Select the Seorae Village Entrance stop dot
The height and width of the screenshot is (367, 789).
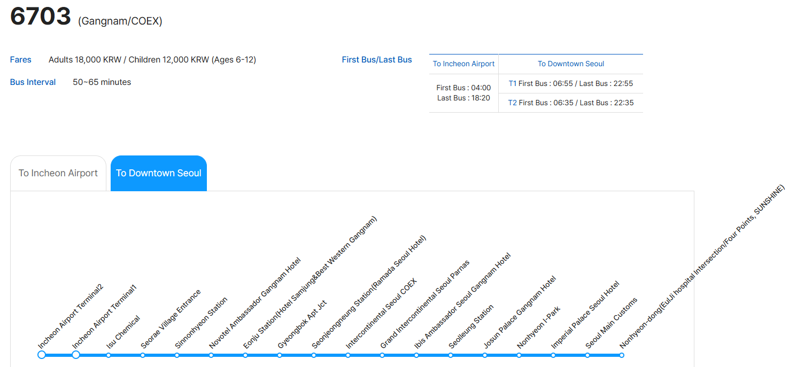tap(143, 355)
